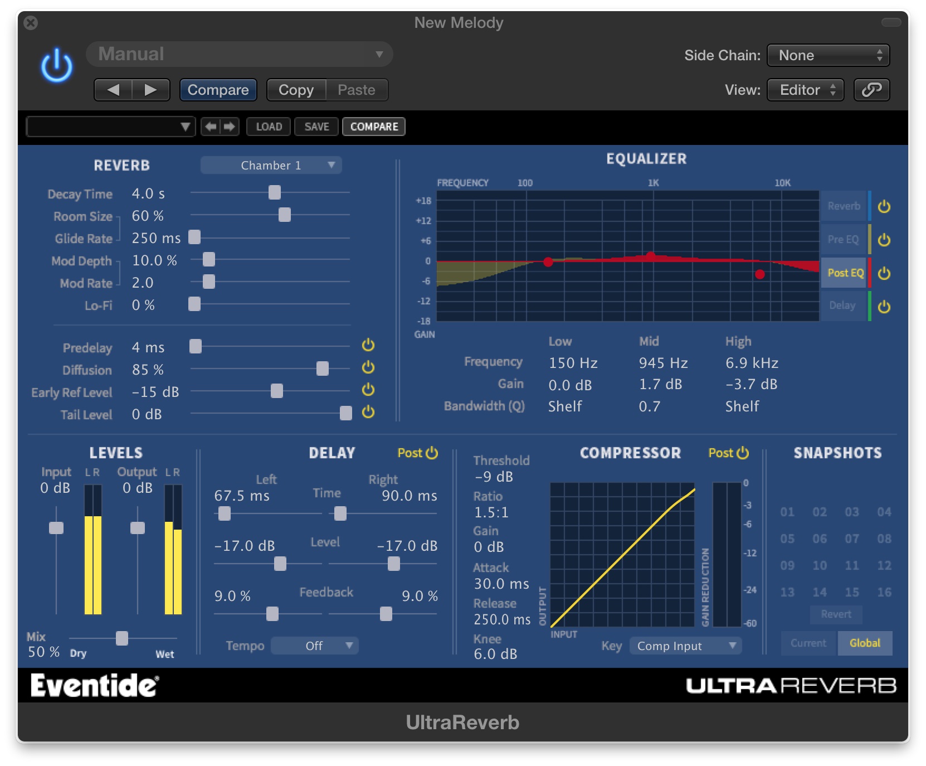926x766 pixels.
Task: Open the Key Comp Input dropdown
Action: pyautogui.click(x=686, y=646)
